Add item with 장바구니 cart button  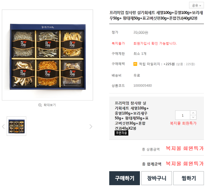tap(156, 178)
